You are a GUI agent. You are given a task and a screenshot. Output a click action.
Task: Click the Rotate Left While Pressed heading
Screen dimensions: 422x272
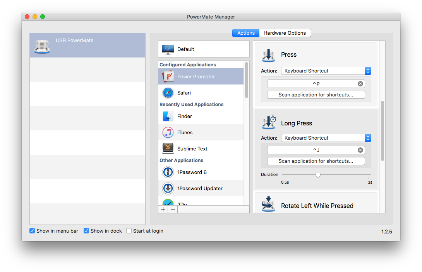tap(317, 206)
